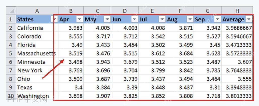Click the Select All corner triangle
Viewport: 259px width, 106px height.
(x=11, y=11)
